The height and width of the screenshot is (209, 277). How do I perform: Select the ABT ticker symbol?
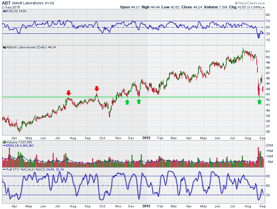6,3
